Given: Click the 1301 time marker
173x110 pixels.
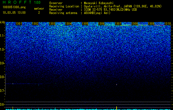Looking at the screenshot, I should (x=19, y=24).
